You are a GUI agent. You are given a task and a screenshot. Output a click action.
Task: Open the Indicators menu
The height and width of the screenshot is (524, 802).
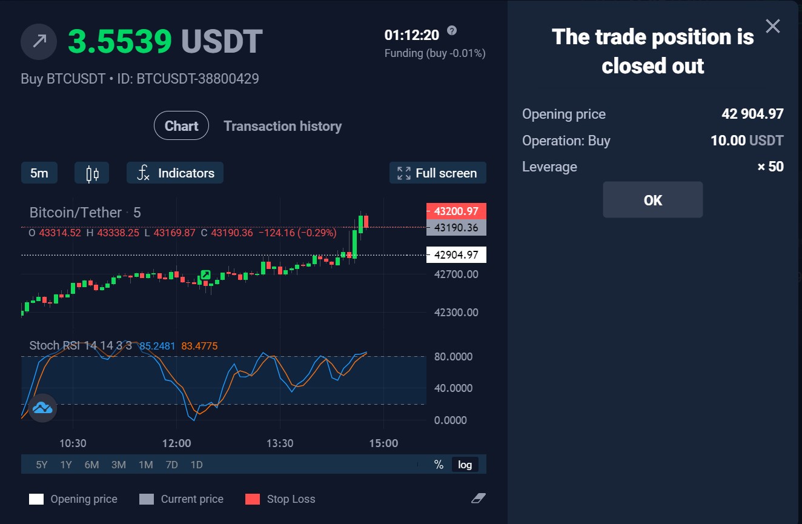tap(175, 173)
